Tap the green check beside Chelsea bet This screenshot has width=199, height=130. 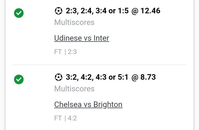point(19,79)
